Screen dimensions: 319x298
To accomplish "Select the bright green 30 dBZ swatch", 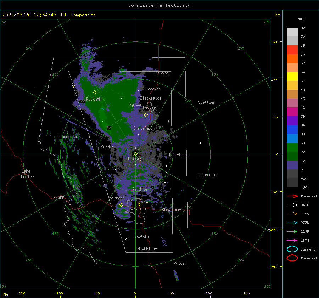I will coord(292,147).
